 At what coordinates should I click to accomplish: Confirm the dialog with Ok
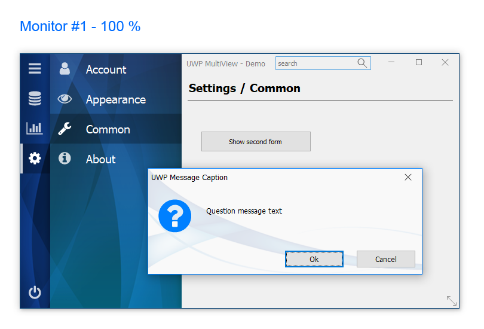click(x=314, y=259)
